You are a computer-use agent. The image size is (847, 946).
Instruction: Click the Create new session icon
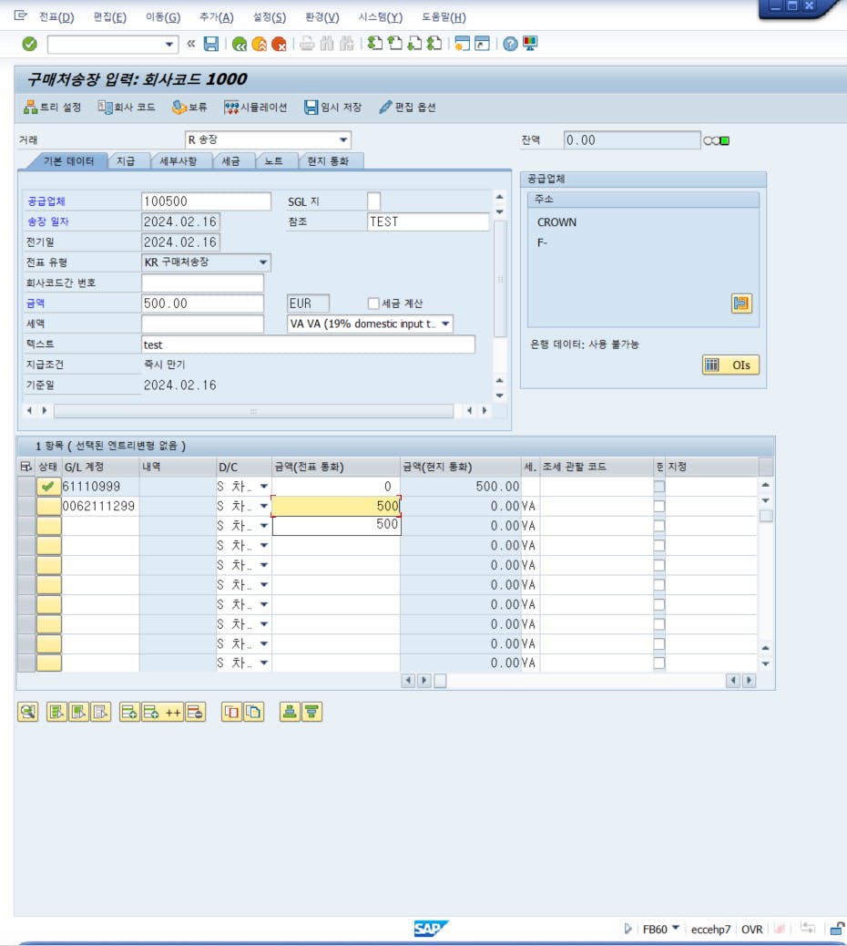tap(463, 44)
